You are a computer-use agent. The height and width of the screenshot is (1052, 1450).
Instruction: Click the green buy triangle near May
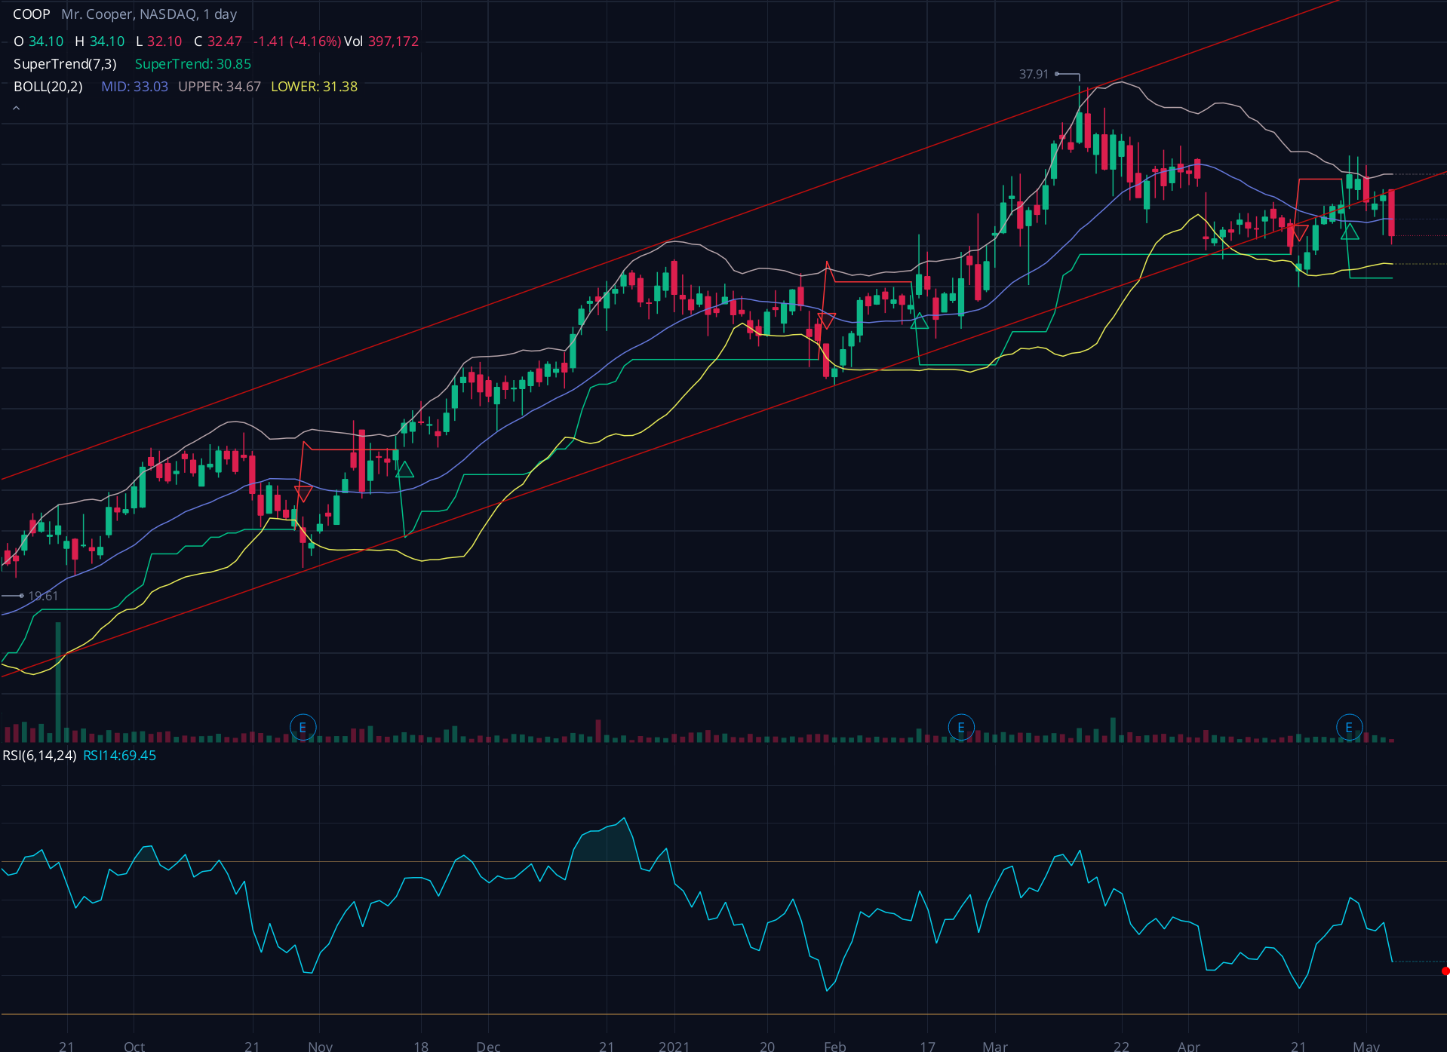1350,232
